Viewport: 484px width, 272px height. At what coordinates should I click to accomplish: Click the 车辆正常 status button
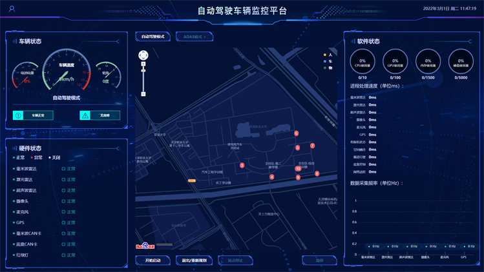click(x=33, y=115)
